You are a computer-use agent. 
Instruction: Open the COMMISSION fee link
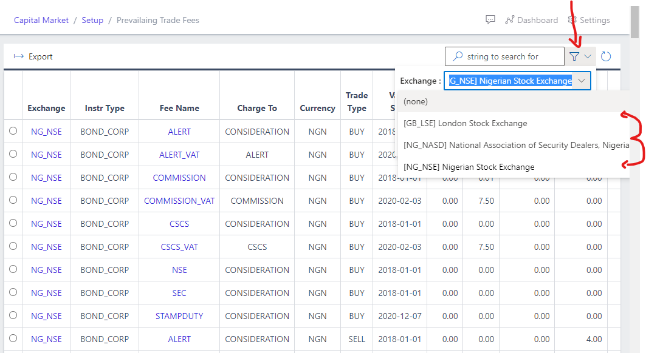click(x=179, y=177)
